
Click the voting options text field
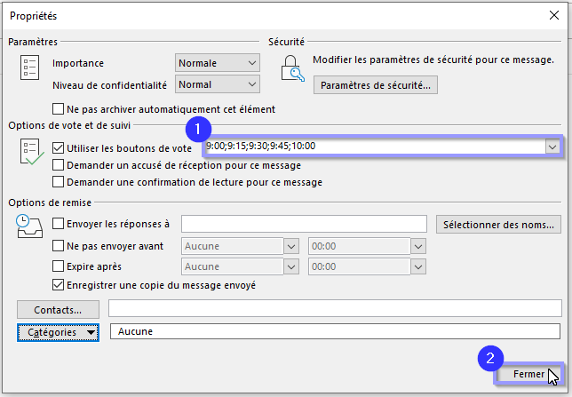375,147
